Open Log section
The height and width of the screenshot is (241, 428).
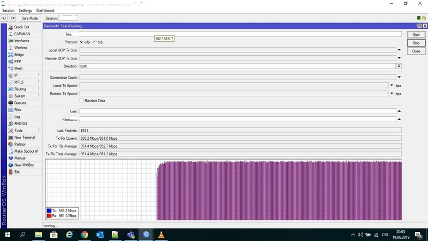click(17, 117)
